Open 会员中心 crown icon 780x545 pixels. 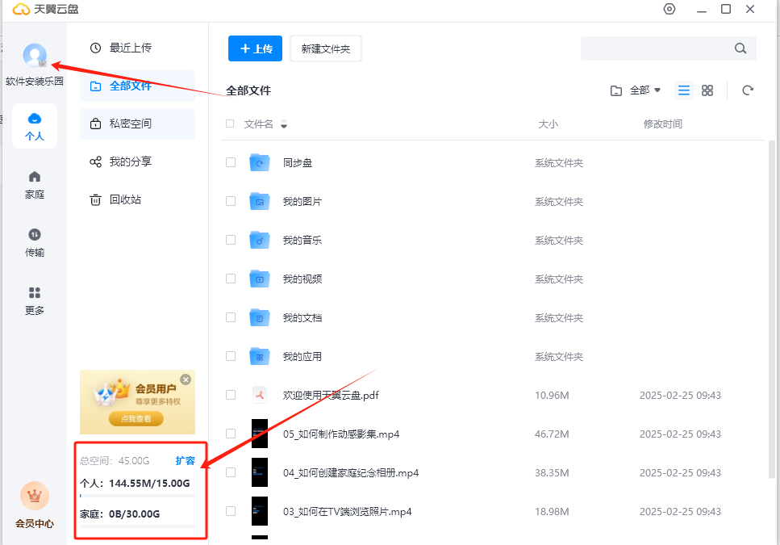click(x=35, y=497)
